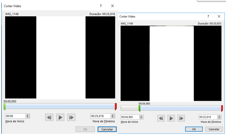This screenshot has height=135, width=226.
Task: Play the video in the 00:25,818 duration dialog
Action: (x=60, y=117)
